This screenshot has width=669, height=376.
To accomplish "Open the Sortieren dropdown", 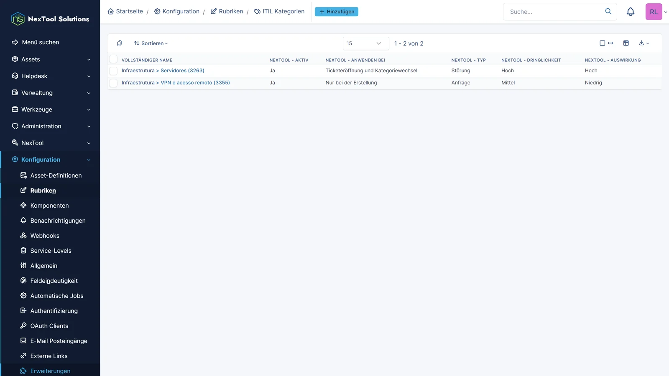I will (151, 43).
